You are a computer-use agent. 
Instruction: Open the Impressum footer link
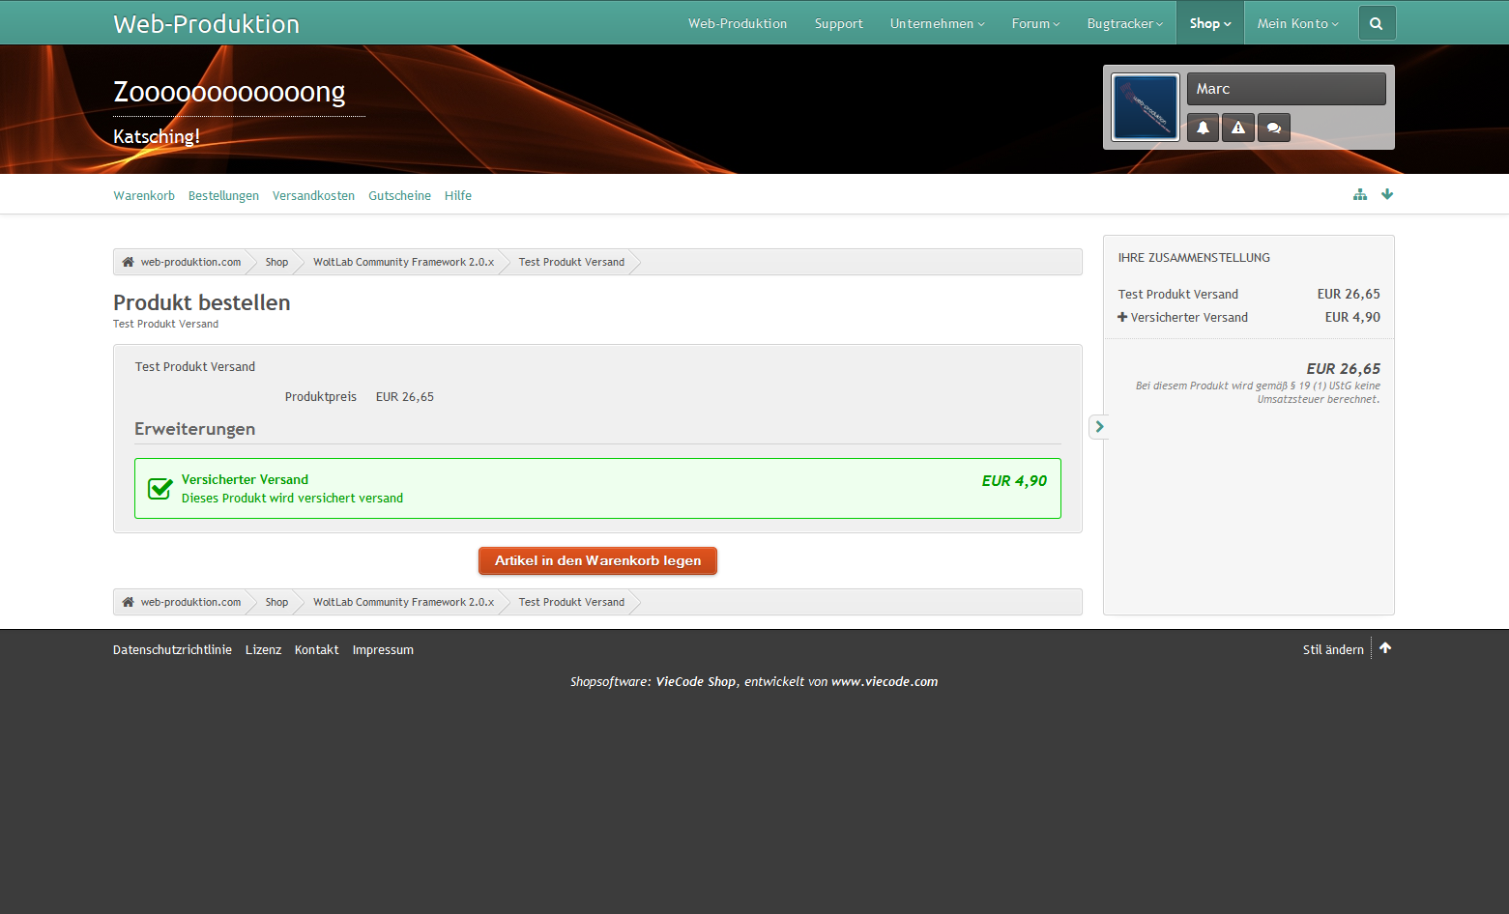pos(383,650)
